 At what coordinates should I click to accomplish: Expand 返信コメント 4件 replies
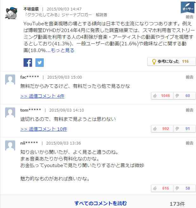(42, 96)
